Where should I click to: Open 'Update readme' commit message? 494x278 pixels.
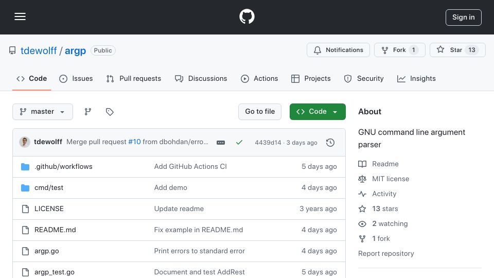[179, 208]
